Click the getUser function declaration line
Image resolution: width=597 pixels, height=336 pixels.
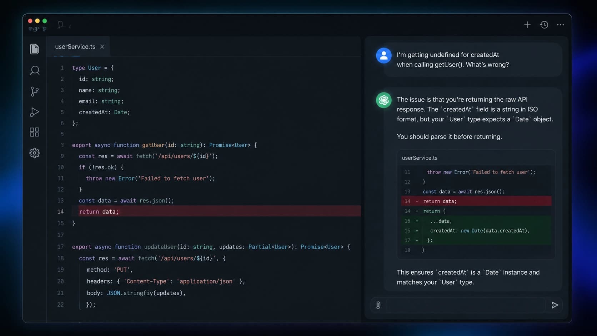164,145
